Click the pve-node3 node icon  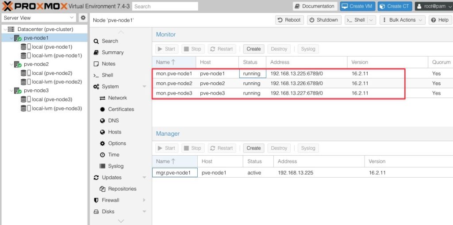tap(18, 91)
